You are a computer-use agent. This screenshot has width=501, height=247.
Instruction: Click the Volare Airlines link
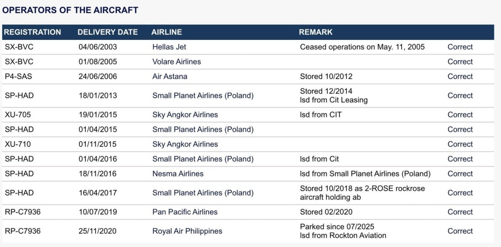tap(177, 62)
